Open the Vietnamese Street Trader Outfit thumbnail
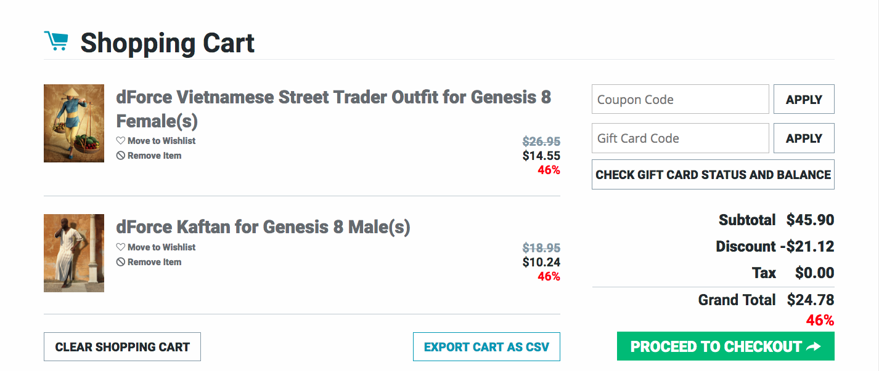Screen dimensions: 879x371 click(x=74, y=124)
